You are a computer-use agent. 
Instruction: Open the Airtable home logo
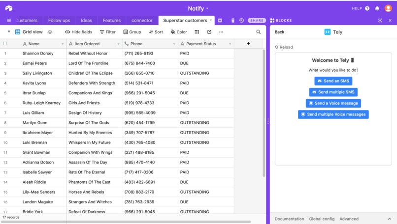click(x=8, y=8)
